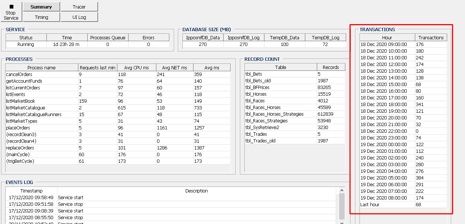Screen dimensions: 465x224
Task: Select the (recordClean3) process row
Action: 118,135
